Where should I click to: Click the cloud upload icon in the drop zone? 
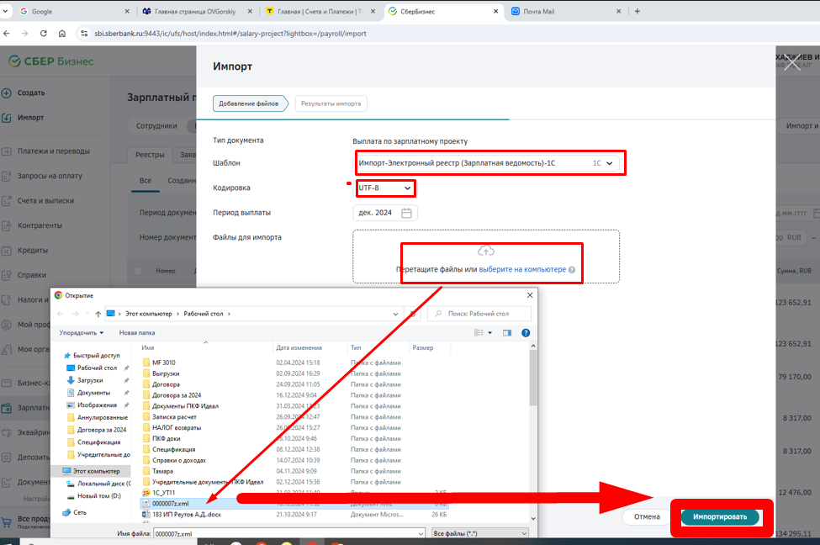(486, 251)
